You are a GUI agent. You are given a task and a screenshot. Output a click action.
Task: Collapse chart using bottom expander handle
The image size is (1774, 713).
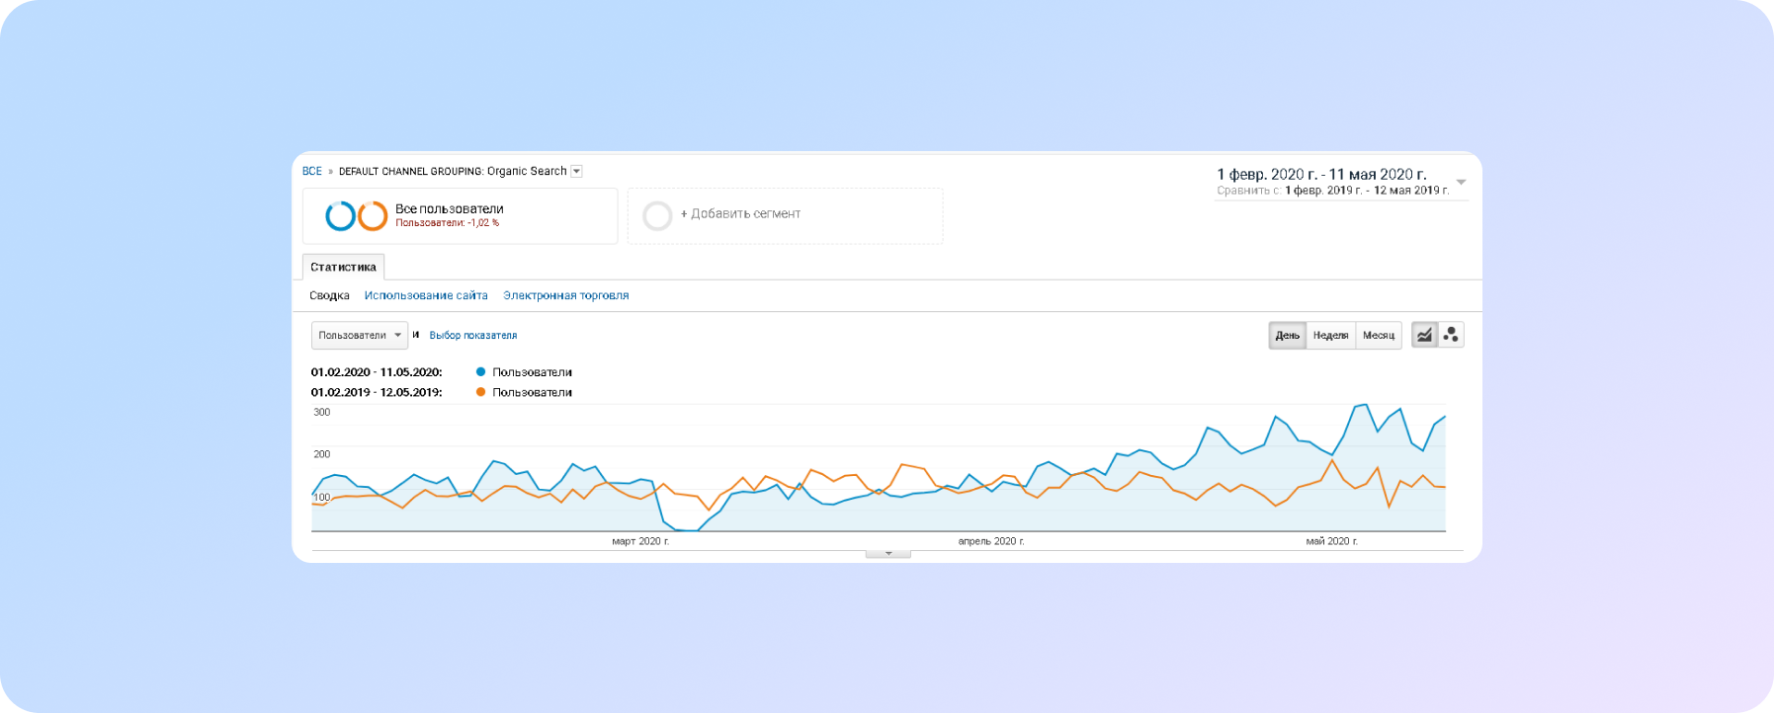click(887, 554)
